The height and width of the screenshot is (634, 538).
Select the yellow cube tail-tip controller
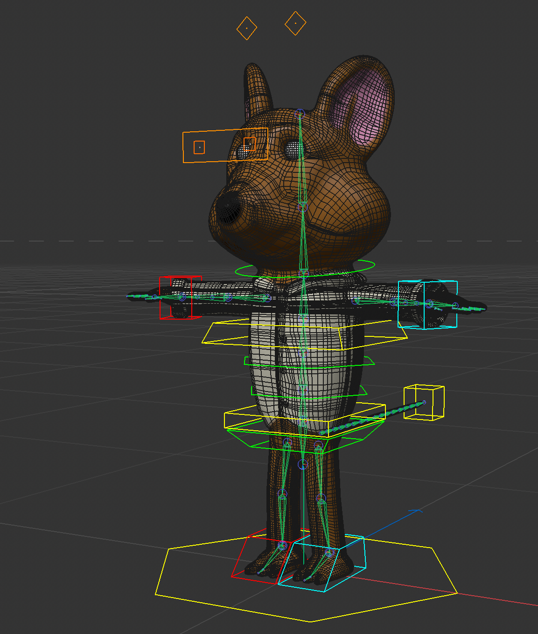[424, 402]
